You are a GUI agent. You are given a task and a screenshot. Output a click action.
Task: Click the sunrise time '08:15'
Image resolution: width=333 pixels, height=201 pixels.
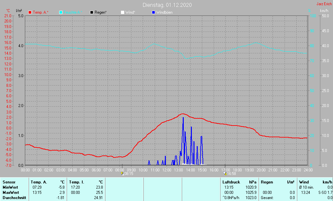point(129,174)
